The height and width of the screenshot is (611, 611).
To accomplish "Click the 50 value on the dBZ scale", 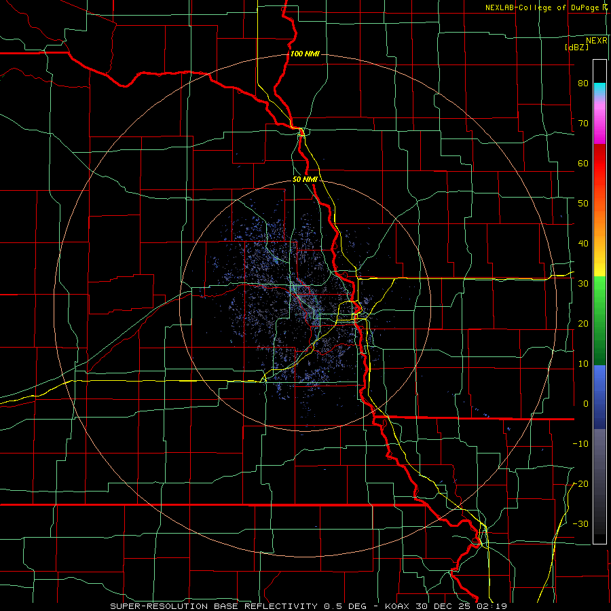I will [x=583, y=204].
